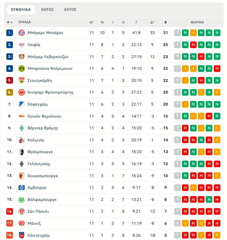The image size is (227, 240).
Task: Click the Wolfsburg club logo
Action: click(21, 199)
